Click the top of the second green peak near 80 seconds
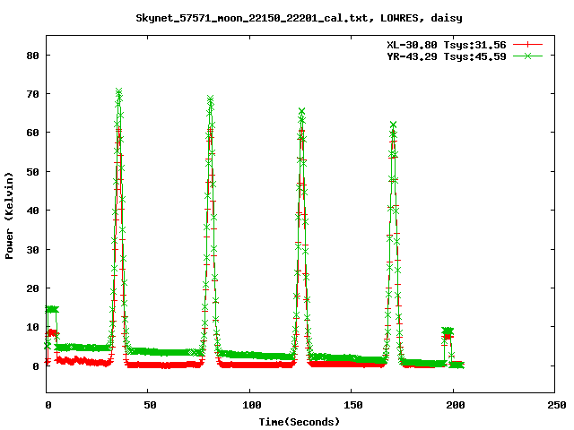 (210, 99)
